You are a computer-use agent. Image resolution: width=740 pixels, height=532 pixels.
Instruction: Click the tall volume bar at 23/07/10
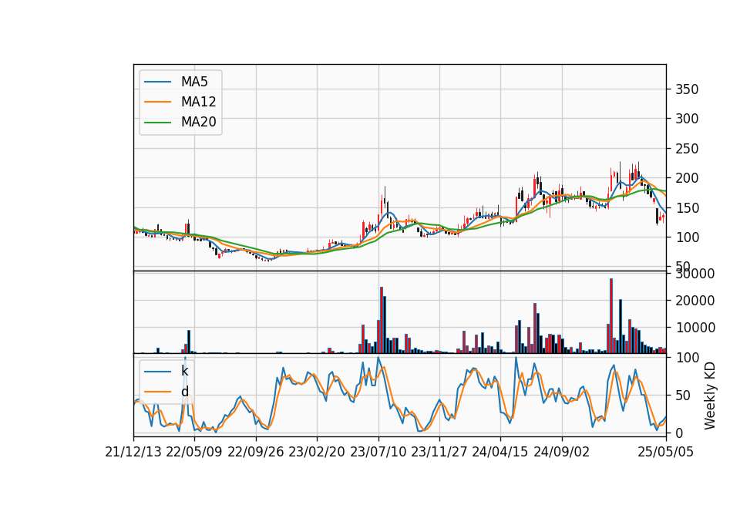(382, 320)
